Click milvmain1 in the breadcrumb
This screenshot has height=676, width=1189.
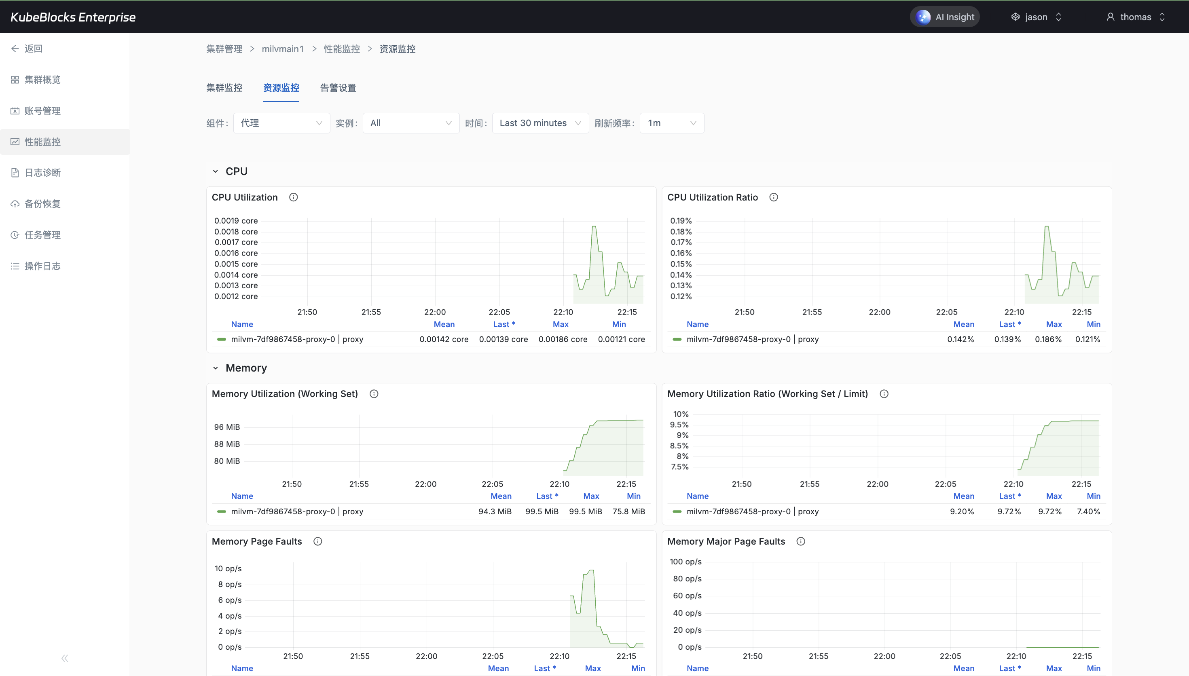pyautogui.click(x=282, y=49)
